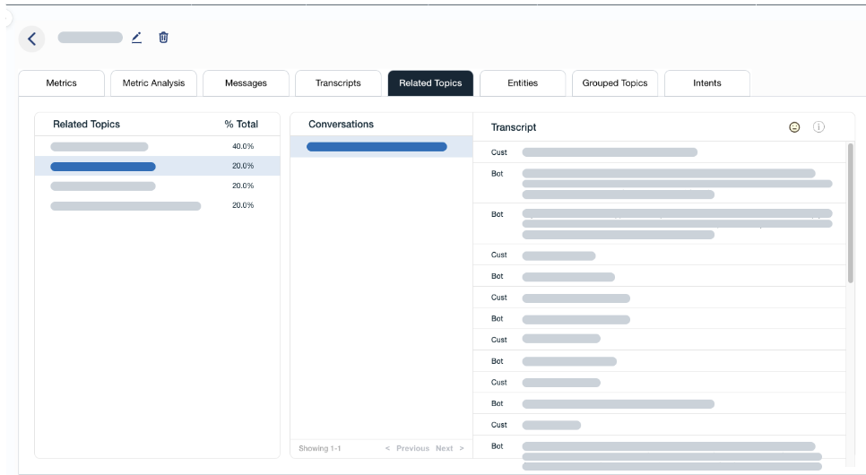The height and width of the screenshot is (475, 866).
Task: Select the highlighted conversation in Conversations list
Action: (377, 146)
